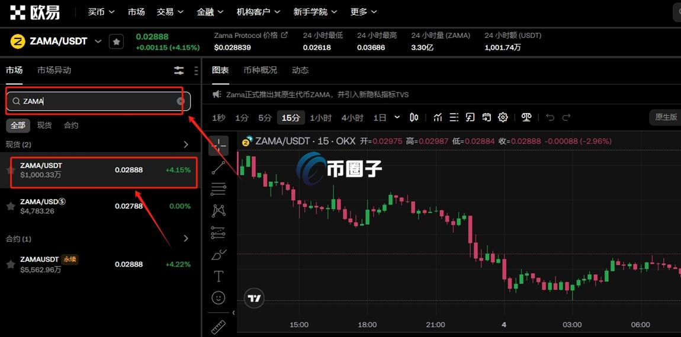Select the ZAMA/USDⓈ row
The width and height of the screenshot is (681, 337).
(101, 206)
